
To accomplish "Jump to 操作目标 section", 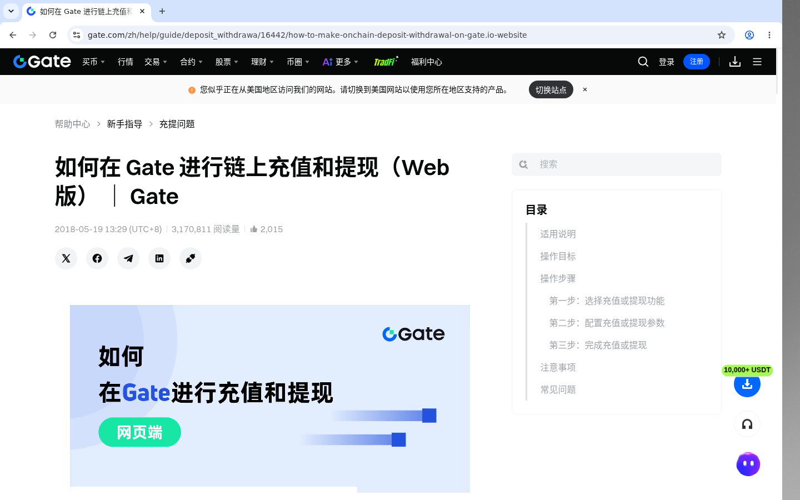I will [558, 256].
